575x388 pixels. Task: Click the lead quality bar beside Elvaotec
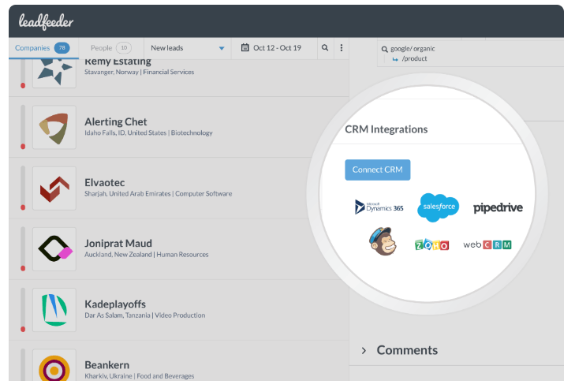(23, 188)
